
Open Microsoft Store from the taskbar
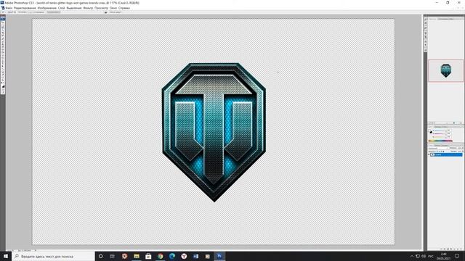(x=148, y=256)
